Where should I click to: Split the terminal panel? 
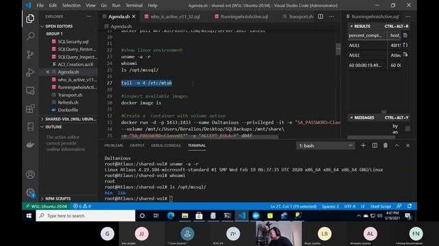click(x=375, y=146)
